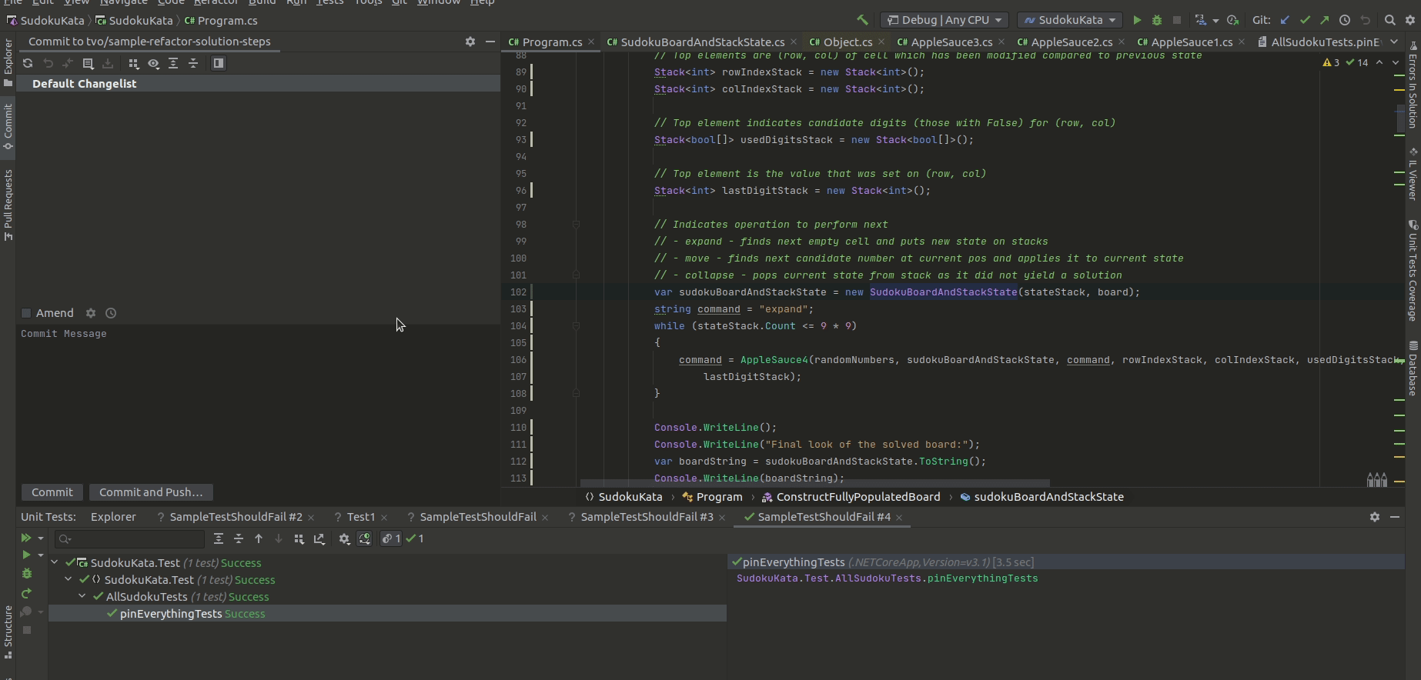Open SudokuKata run configuration dropdown

pos(1069,20)
